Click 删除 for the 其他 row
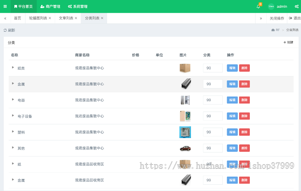This screenshot has width=301, height=191. pos(244,148)
